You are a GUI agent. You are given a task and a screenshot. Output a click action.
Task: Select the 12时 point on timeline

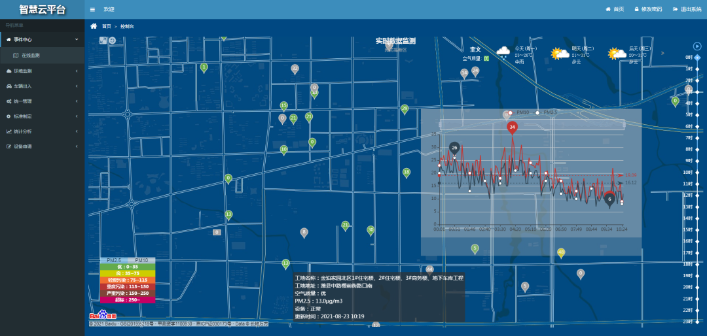tap(697, 195)
